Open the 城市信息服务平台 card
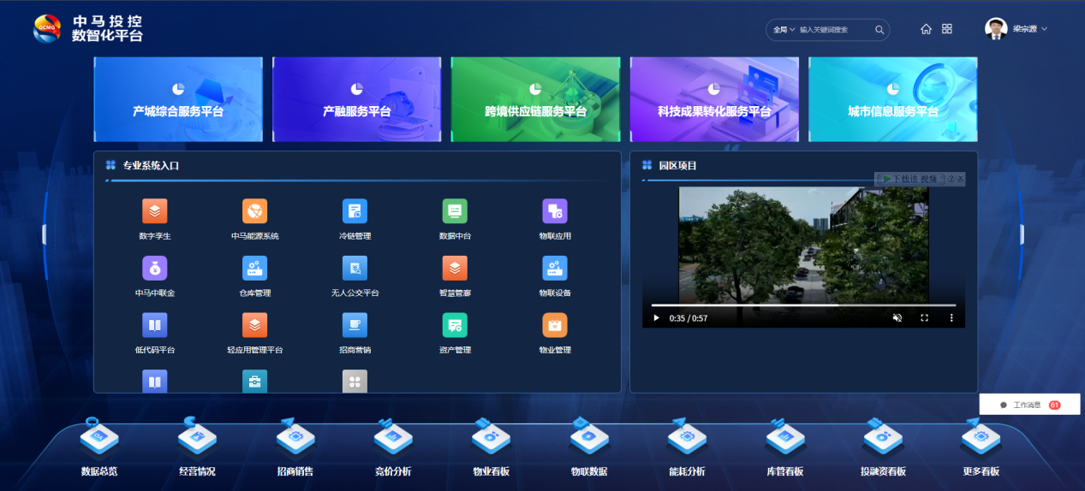Viewport: 1085px width, 491px height. point(893,99)
